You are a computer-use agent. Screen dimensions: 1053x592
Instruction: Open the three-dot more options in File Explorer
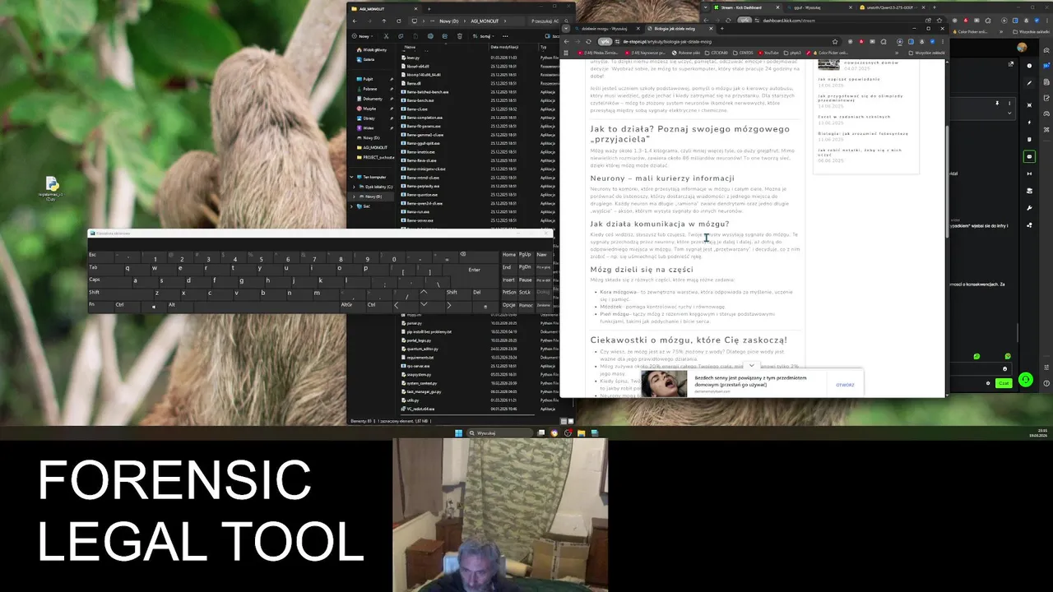click(x=505, y=36)
